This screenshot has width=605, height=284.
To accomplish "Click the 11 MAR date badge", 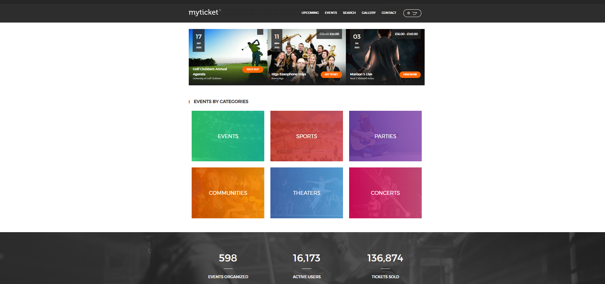I will [x=277, y=40].
